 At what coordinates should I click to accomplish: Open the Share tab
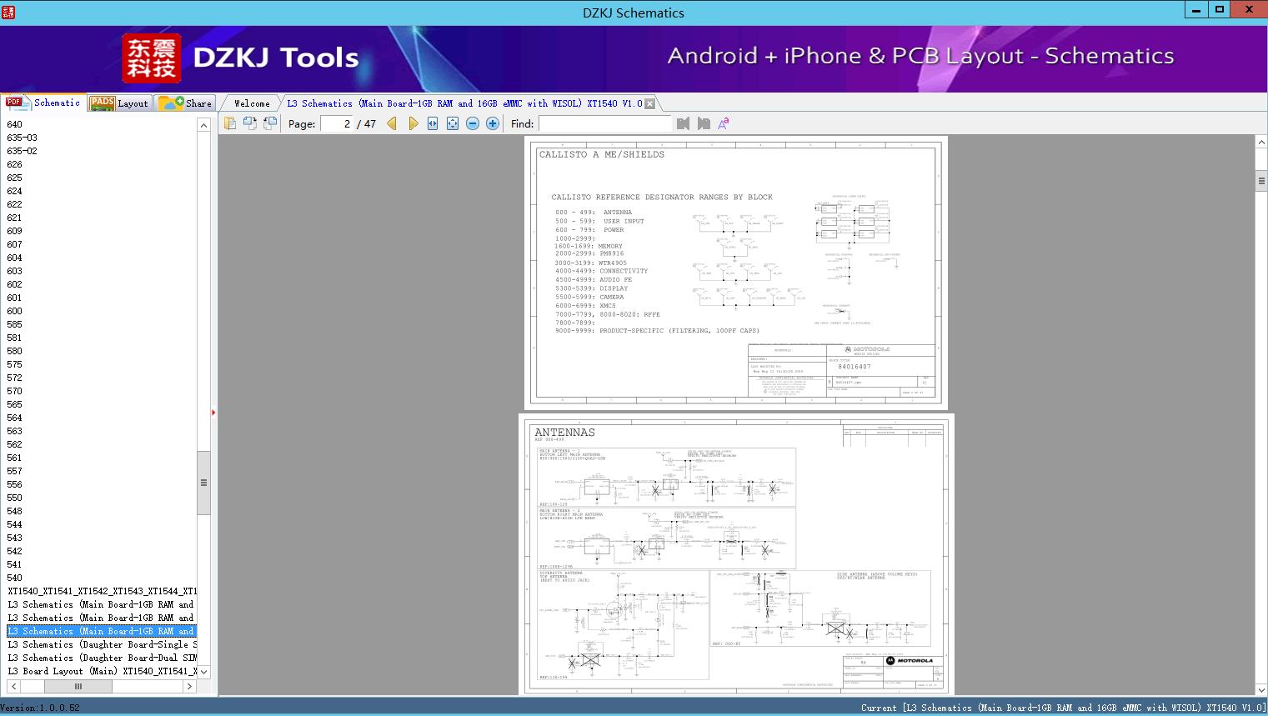186,103
